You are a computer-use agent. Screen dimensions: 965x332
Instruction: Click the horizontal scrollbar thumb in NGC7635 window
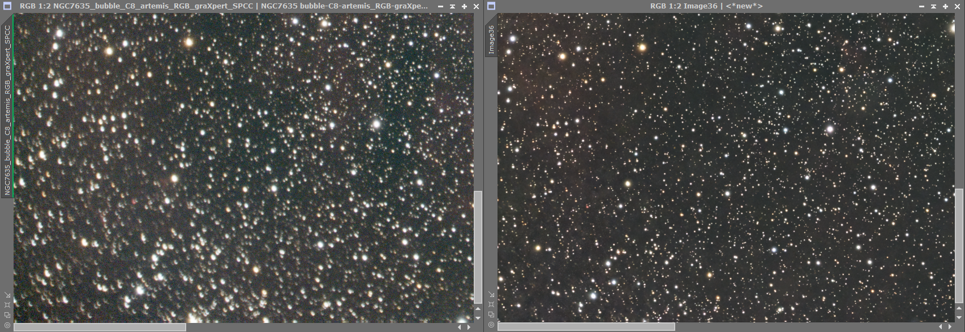100,327
